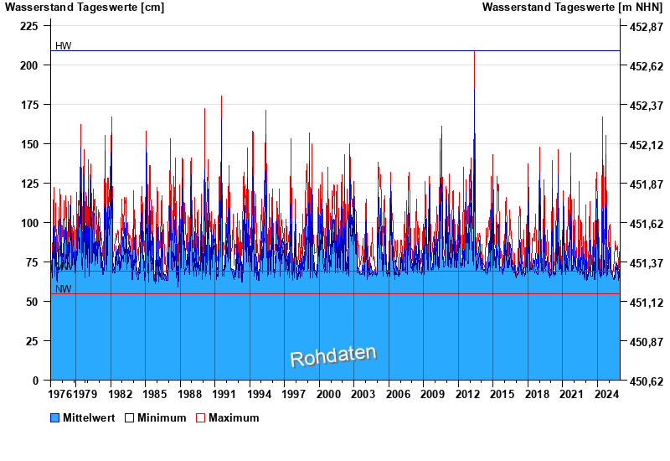Click the 50 value on left axis
The width and height of the screenshot is (670, 461).
pos(33,302)
